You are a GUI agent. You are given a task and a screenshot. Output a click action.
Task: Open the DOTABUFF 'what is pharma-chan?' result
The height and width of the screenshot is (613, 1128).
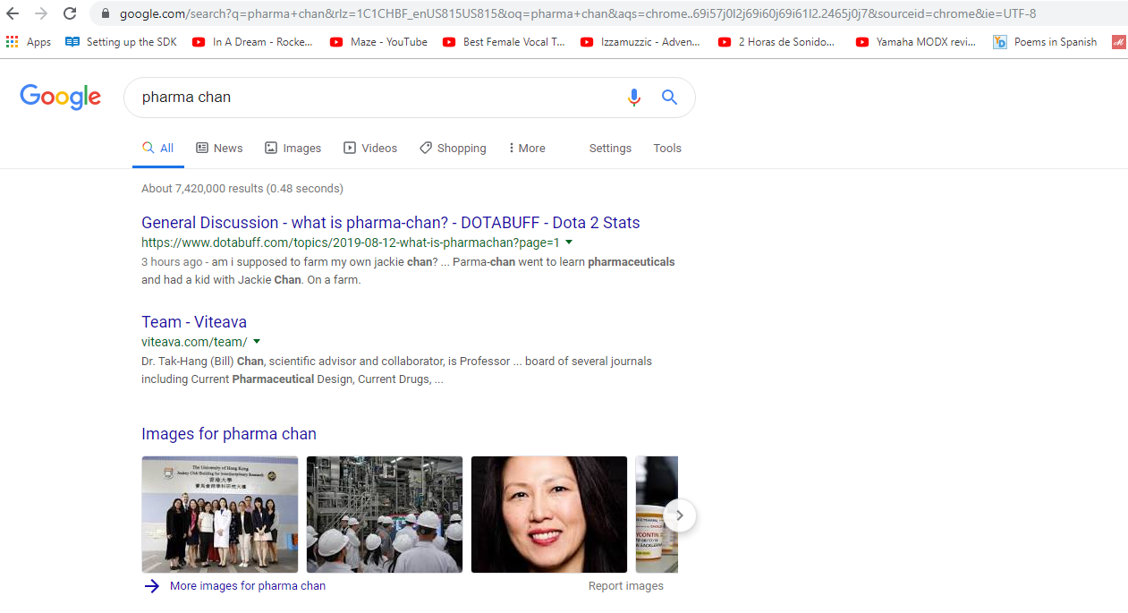point(391,223)
